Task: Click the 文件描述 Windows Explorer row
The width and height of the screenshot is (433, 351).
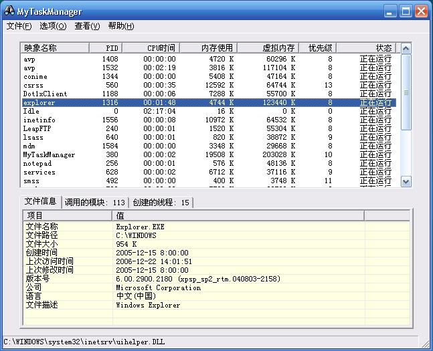Action: [217, 305]
